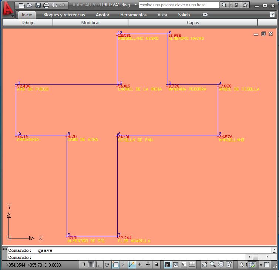Open the SteeringWheels icon in status bar
Viewport: 279px width, 270px height.
pyautogui.click(x=221, y=265)
